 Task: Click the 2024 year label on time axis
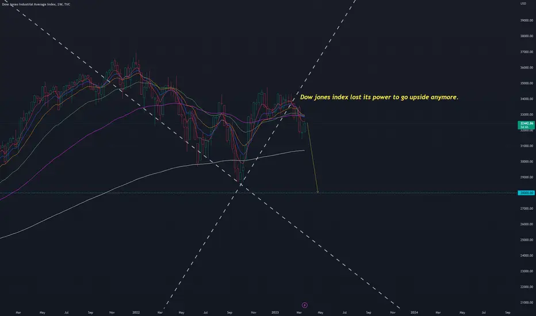[x=414, y=312]
